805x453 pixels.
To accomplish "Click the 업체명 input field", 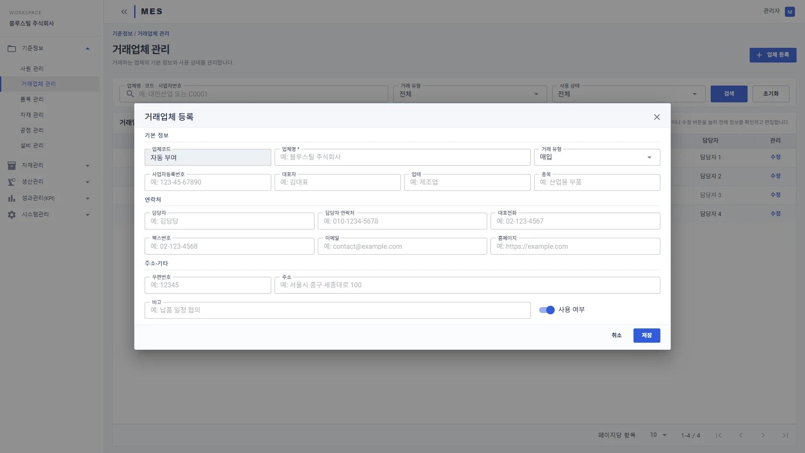I will pyautogui.click(x=402, y=157).
